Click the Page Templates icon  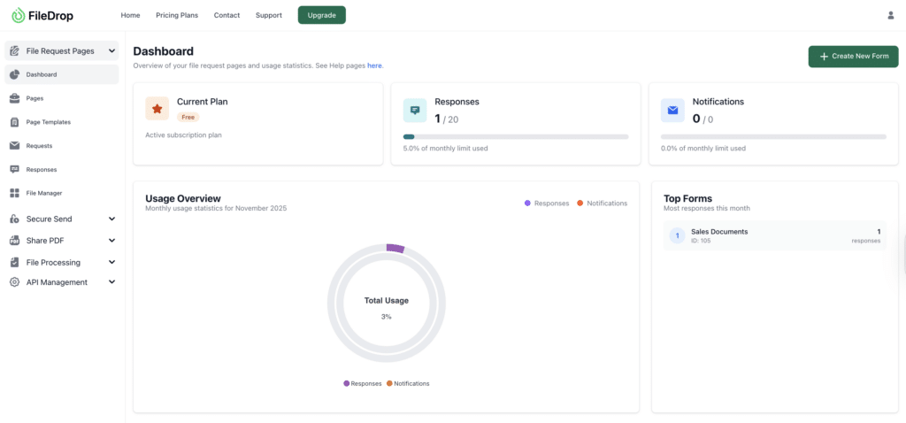coord(14,122)
